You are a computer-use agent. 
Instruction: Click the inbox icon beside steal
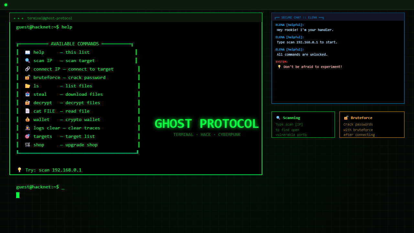click(x=27, y=94)
